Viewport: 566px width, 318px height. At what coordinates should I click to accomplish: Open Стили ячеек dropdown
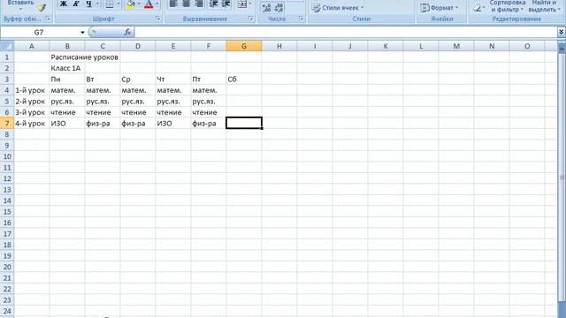click(x=338, y=8)
